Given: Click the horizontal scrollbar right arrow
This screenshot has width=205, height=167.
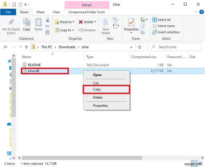Looking at the screenshot, I should tap(202, 158).
